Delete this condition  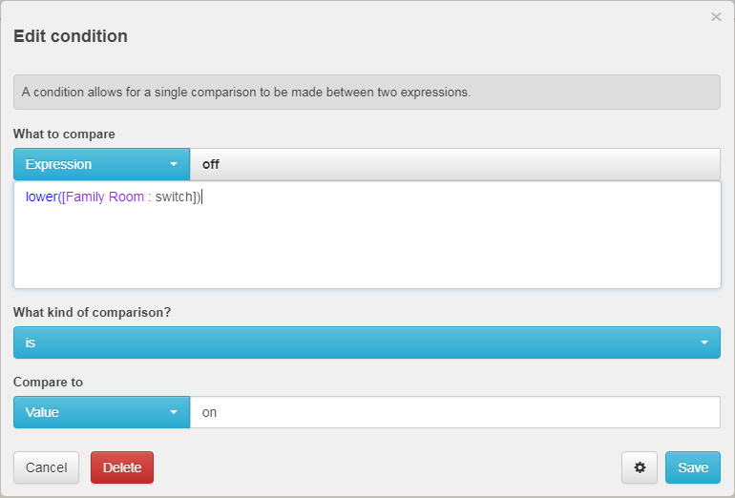click(122, 467)
